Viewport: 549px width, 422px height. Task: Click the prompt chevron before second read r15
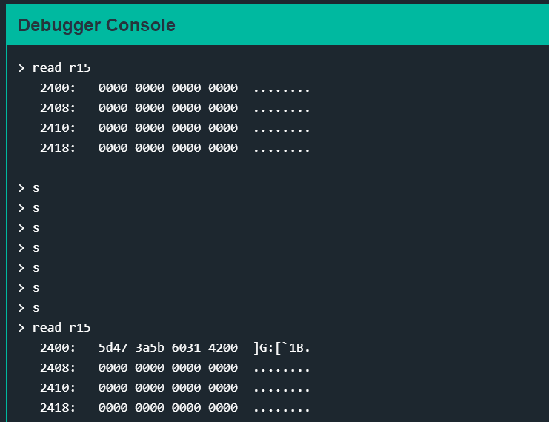[21, 327]
